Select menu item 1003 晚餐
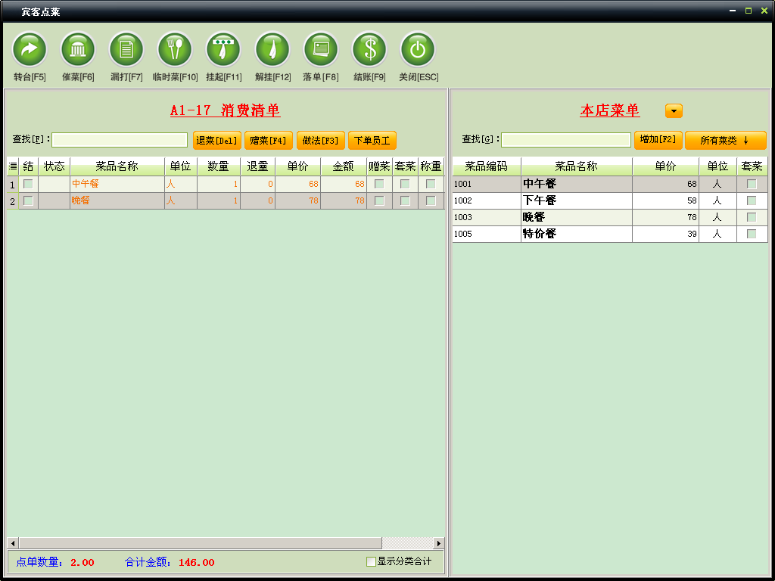 pos(610,217)
